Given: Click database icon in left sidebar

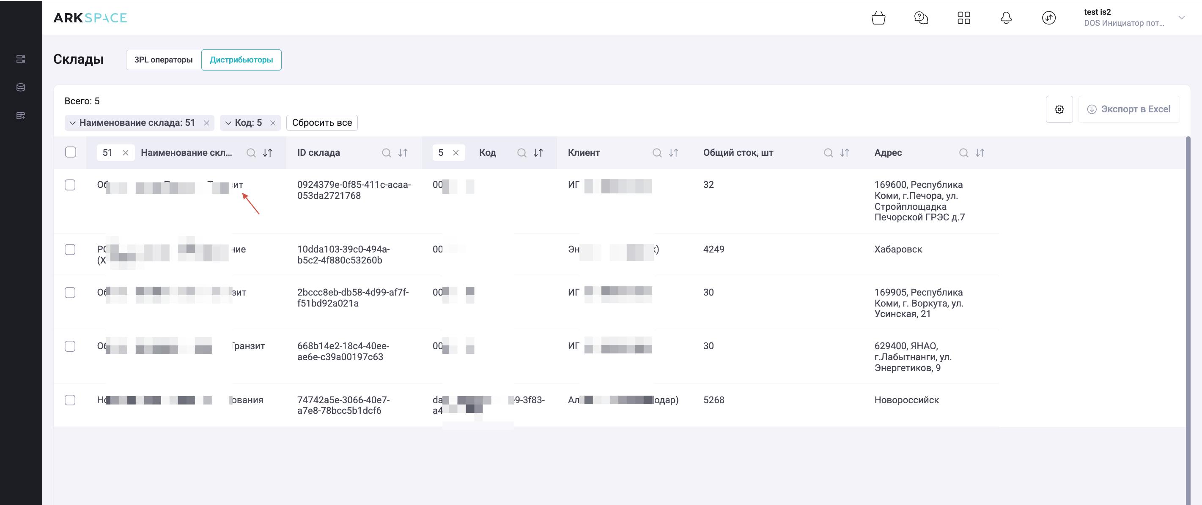Looking at the screenshot, I should point(21,87).
